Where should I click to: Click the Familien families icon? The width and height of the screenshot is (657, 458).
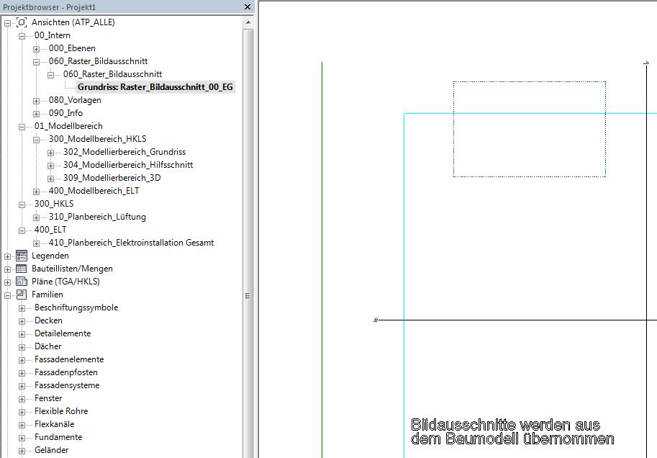click(22, 295)
